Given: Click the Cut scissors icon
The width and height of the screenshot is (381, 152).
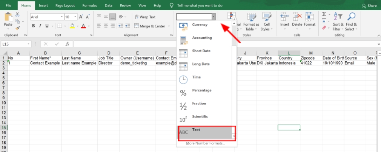Looking at the screenshot, I should click(x=18, y=14).
